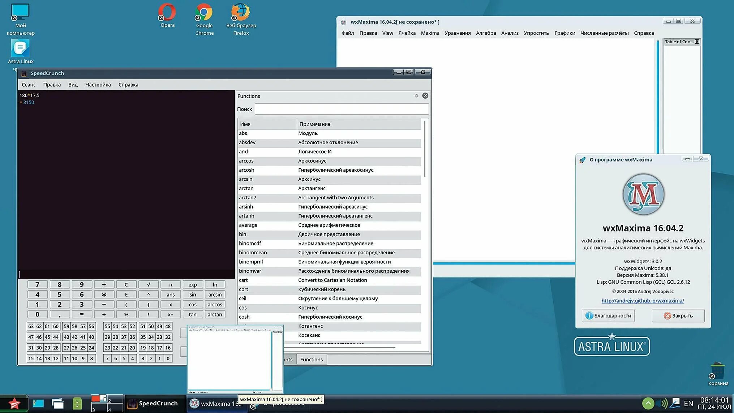
Task: Click the Functions tab in SpeedCrunch panel
Action: 311,359
